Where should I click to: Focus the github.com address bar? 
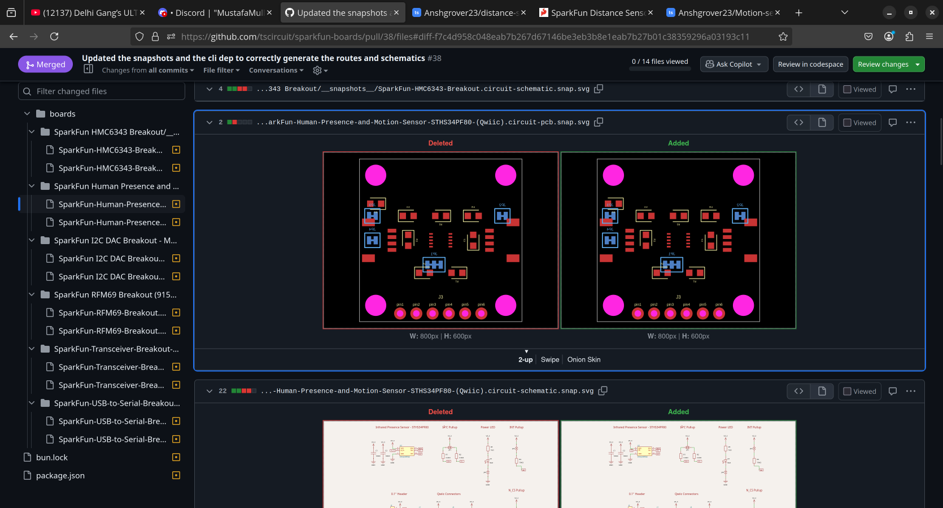465,36
